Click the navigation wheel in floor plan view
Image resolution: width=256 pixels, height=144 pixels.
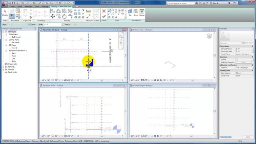tap(121, 36)
